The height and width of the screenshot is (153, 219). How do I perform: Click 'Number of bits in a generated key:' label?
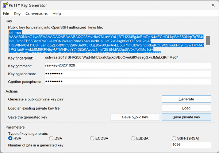coord(36,145)
